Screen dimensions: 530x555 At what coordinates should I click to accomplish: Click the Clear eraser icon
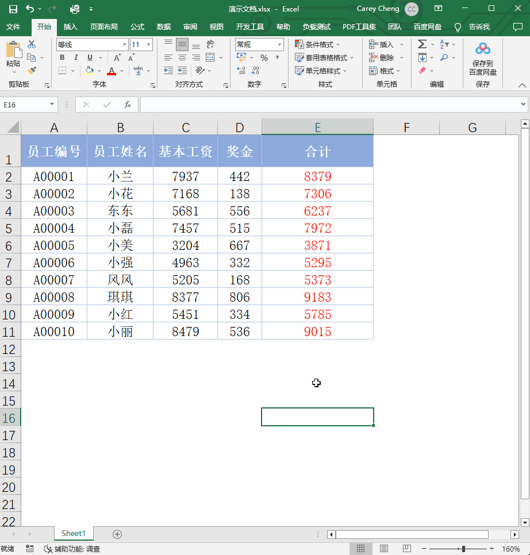click(423, 71)
